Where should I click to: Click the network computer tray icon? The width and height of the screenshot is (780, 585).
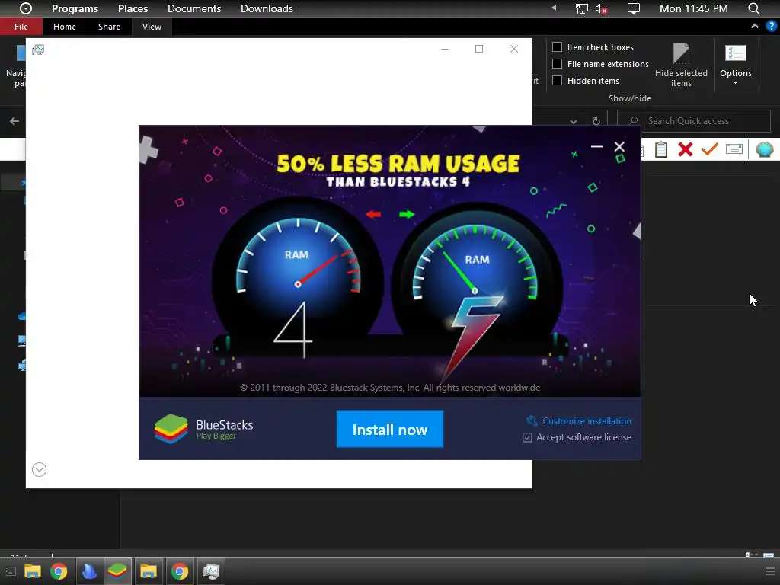(x=581, y=9)
